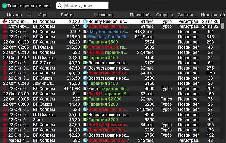Click target icon beside Daily Pacific Rim $162
Viewport: 226px width, 143px height.
coord(5,31)
